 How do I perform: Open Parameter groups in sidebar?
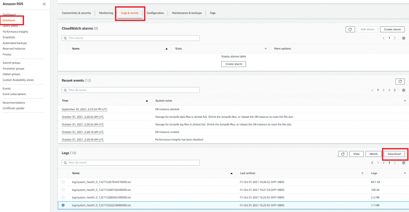tap(13, 69)
